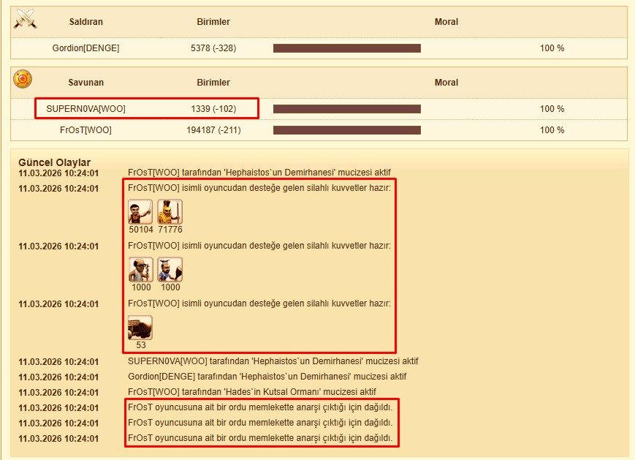Click the siege ram icon above 53

click(140, 328)
